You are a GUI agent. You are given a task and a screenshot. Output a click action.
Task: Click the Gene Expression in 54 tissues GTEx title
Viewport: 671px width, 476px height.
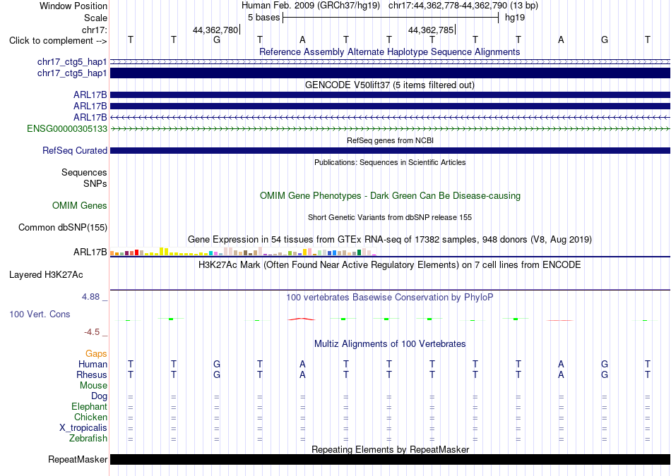coord(390,239)
